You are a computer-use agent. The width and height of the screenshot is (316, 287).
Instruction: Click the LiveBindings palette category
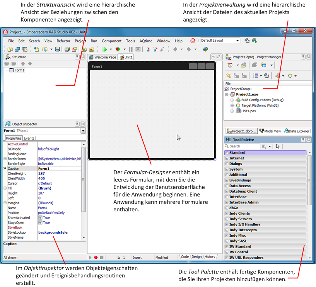coord(265,180)
